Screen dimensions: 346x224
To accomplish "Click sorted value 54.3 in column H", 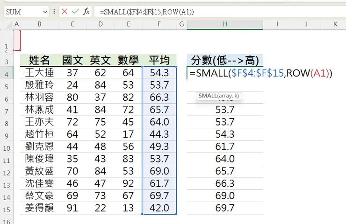I will click(225, 134).
